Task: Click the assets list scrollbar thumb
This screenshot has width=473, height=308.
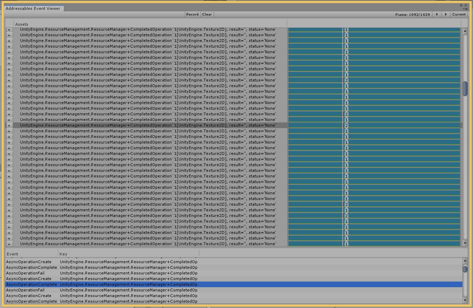Action: (465, 89)
